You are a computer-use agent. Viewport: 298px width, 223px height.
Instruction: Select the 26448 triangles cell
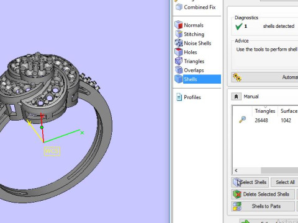click(x=261, y=120)
